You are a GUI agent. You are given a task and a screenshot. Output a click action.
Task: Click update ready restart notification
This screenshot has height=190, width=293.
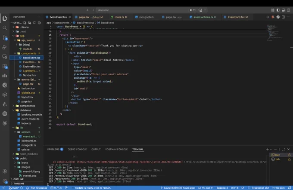[x=93, y=188]
